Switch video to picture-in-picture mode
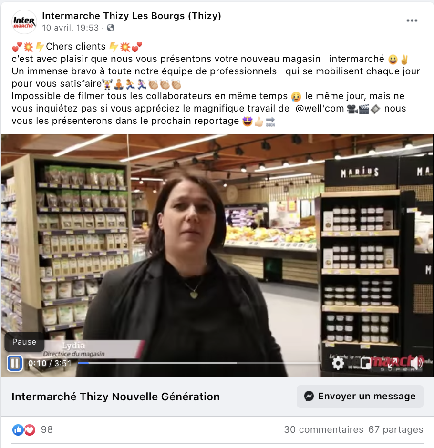The height and width of the screenshot is (448, 434). click(x=365, y=363)
